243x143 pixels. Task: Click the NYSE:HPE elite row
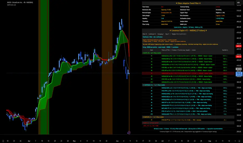click(188, 70)
